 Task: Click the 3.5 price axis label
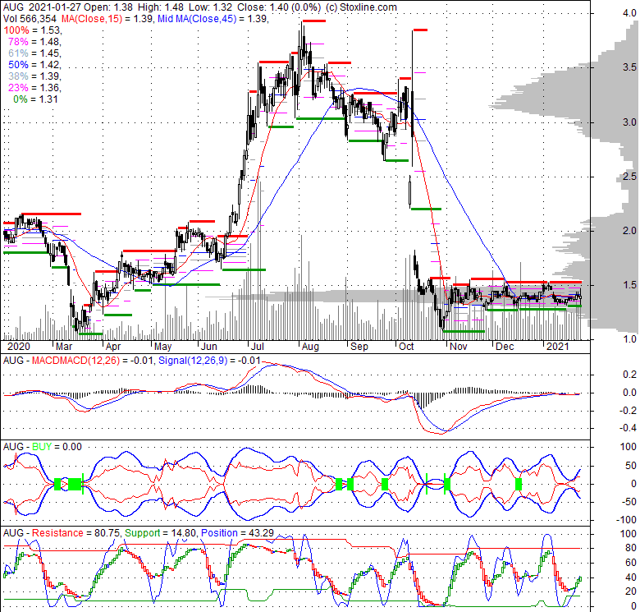pos(630,67)
